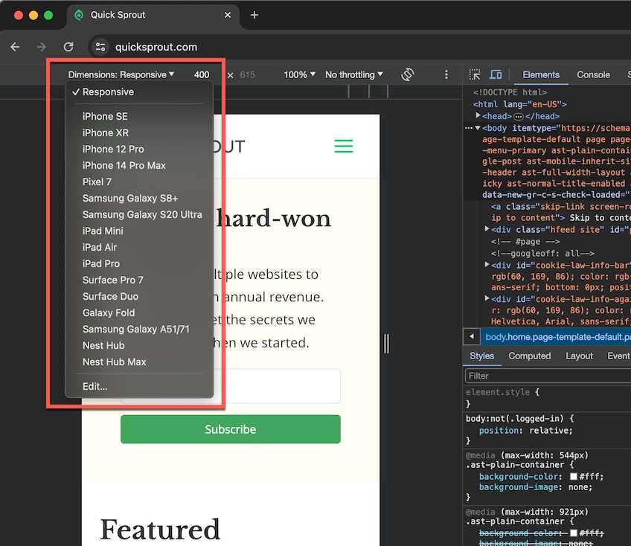Open the No throttling dropdown
This screenshot has height=546, width=631.
tap(354, 74)
